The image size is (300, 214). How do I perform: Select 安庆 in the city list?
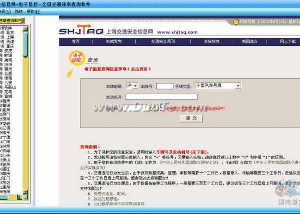coord(8,51)
